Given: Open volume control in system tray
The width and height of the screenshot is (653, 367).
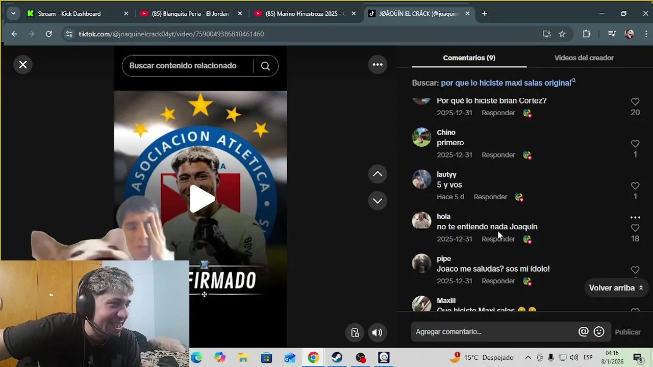Looking at the screenshot, I should click(x=574, y=358).
